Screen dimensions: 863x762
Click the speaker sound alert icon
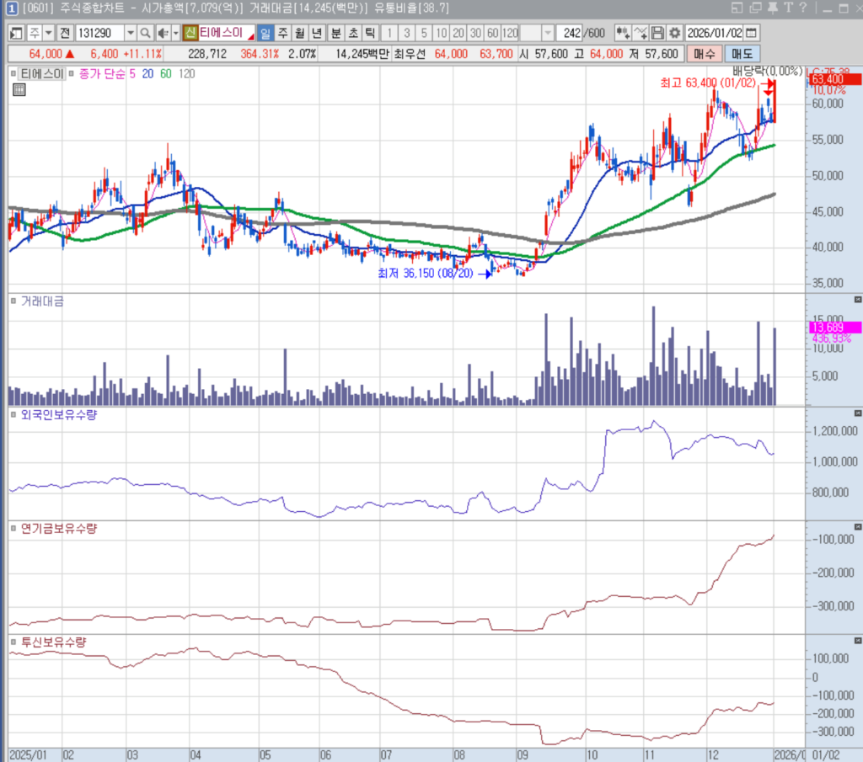click(x=163, y=33)
